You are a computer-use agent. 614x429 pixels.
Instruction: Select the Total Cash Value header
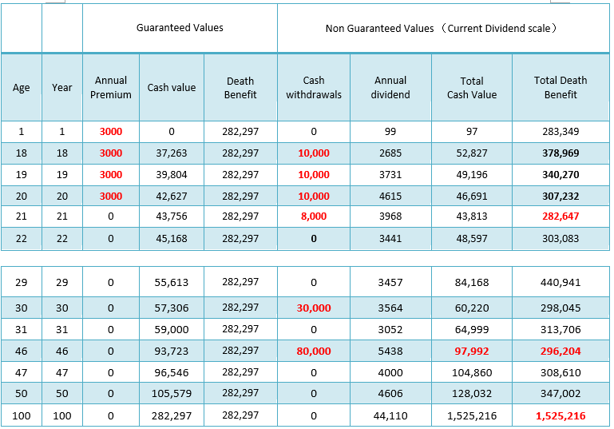click(x=472, y=87)
